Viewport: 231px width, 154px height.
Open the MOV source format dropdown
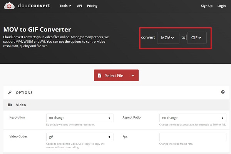(168, 38)
